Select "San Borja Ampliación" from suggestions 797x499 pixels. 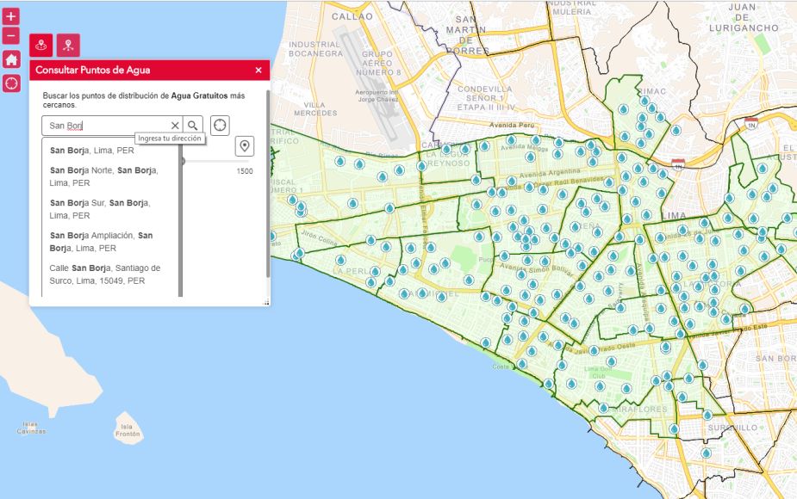(x=102, y=241)
